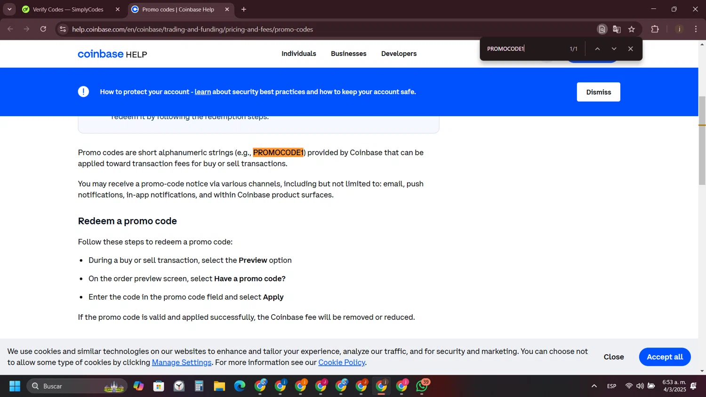
Task: Expand the tab search dropdown
Action: (x=9, y=9)
